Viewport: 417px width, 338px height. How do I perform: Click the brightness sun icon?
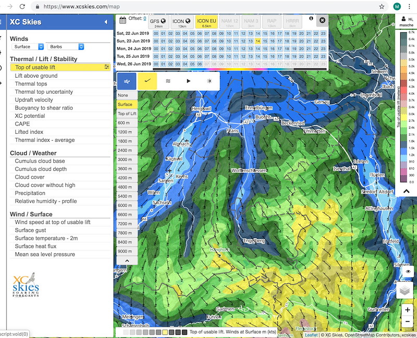click(x=210, y=81)
